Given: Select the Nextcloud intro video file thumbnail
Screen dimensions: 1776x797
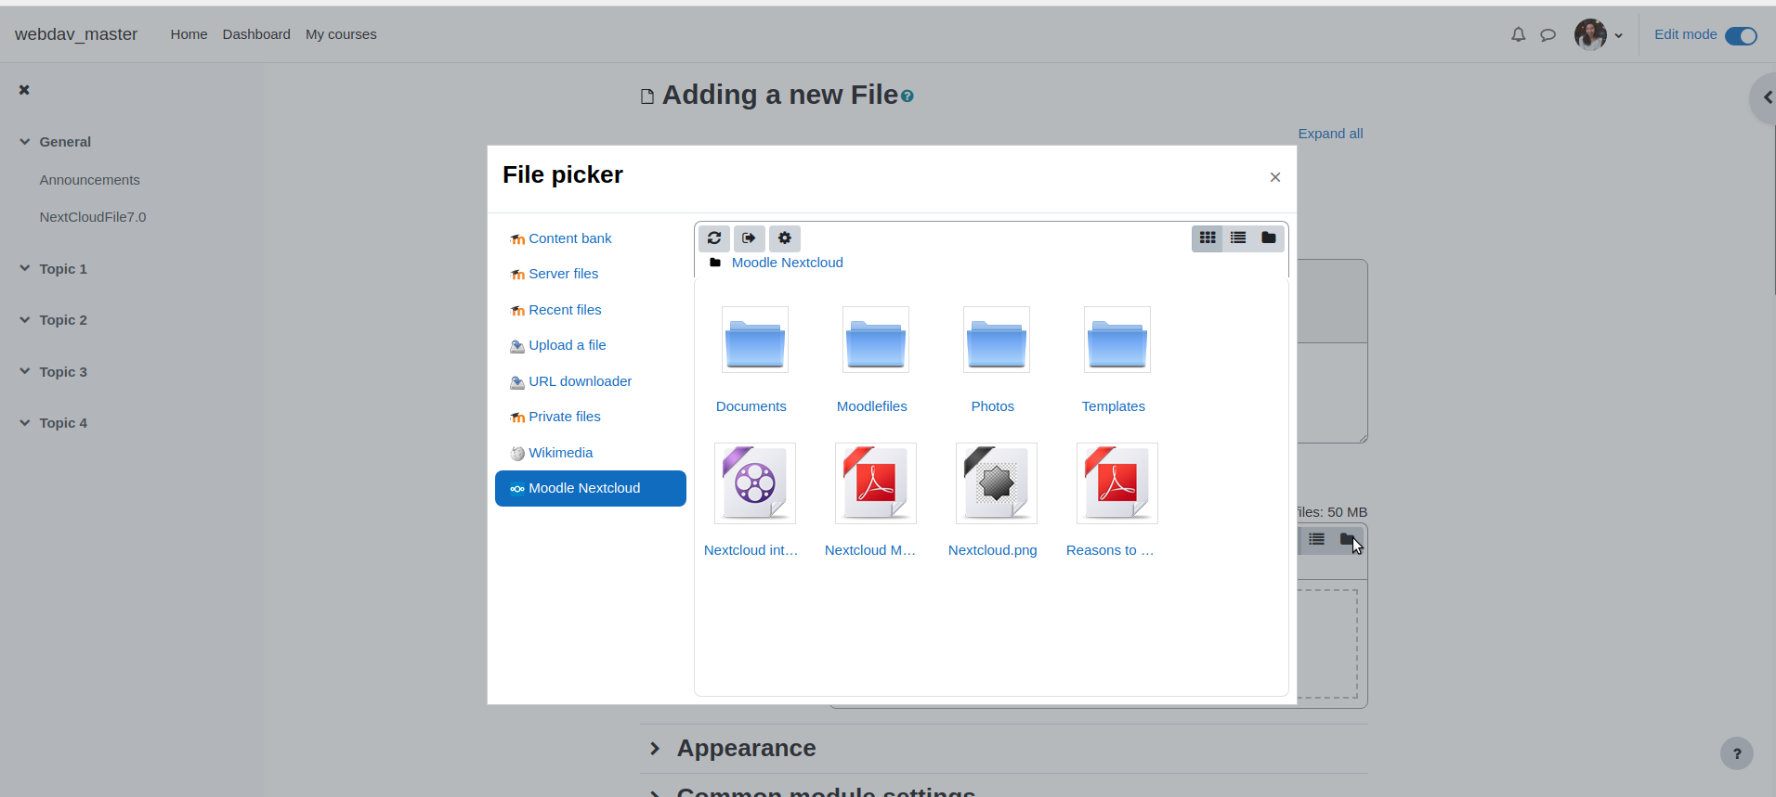Looking at the screenshot, I should coord(755,483).
